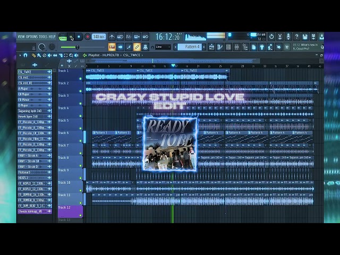This screenshot has height=255, width=340.
Task: Mute Track 6 using its green dot
Action: 80,141
